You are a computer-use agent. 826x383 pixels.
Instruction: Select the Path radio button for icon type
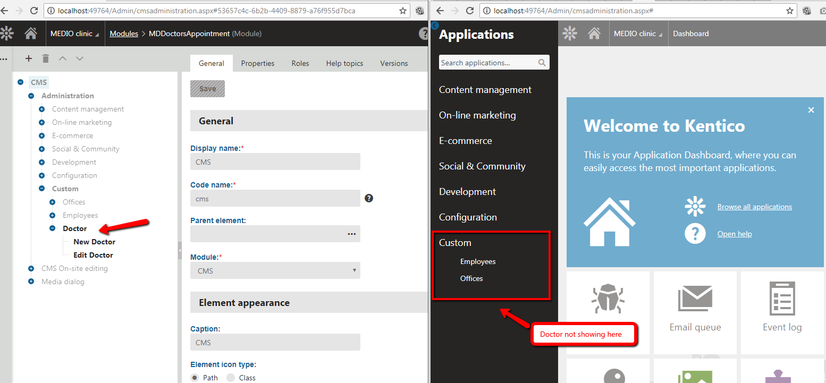click(x=195, y=377)
